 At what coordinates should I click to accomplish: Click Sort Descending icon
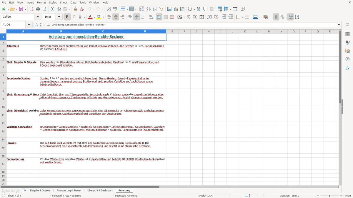155,9
